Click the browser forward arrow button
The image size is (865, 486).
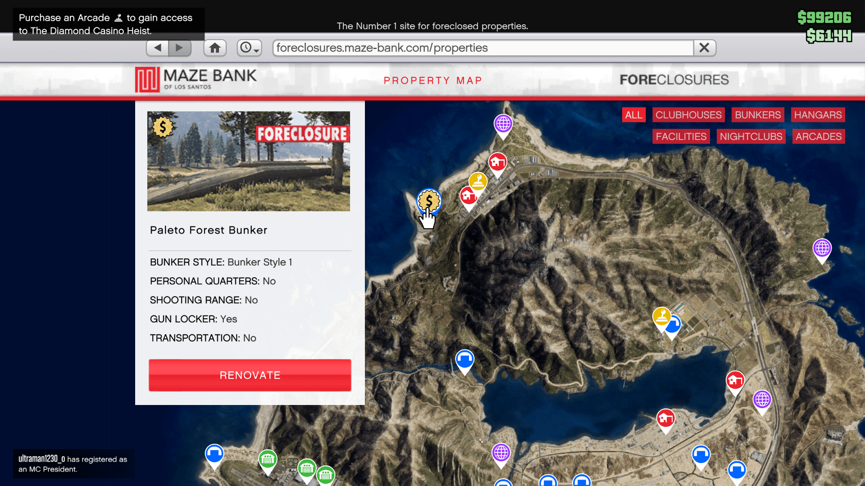pyautogui.click(x=180, y=48)
